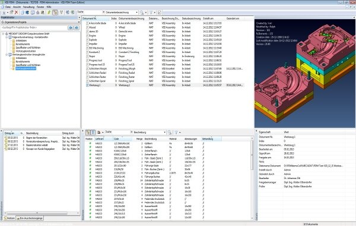Viewport: 356px width, 226px height.
Task: Click the blue database icon in top toolbar
Action: click(27, 12)
